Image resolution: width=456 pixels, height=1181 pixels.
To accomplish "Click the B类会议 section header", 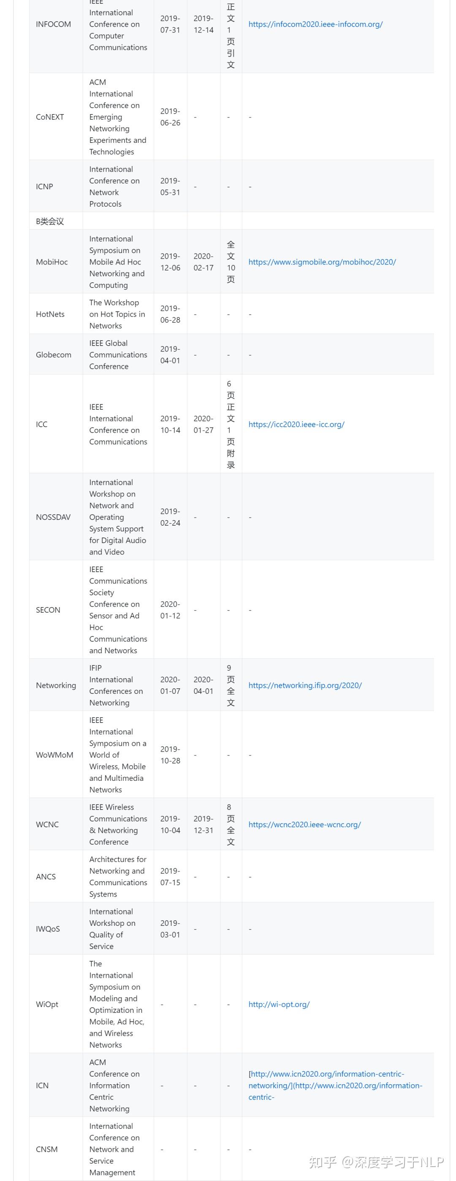I will 50,221.
